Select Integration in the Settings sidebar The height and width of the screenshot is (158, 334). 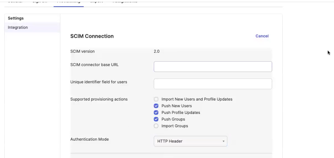point(32,27)
